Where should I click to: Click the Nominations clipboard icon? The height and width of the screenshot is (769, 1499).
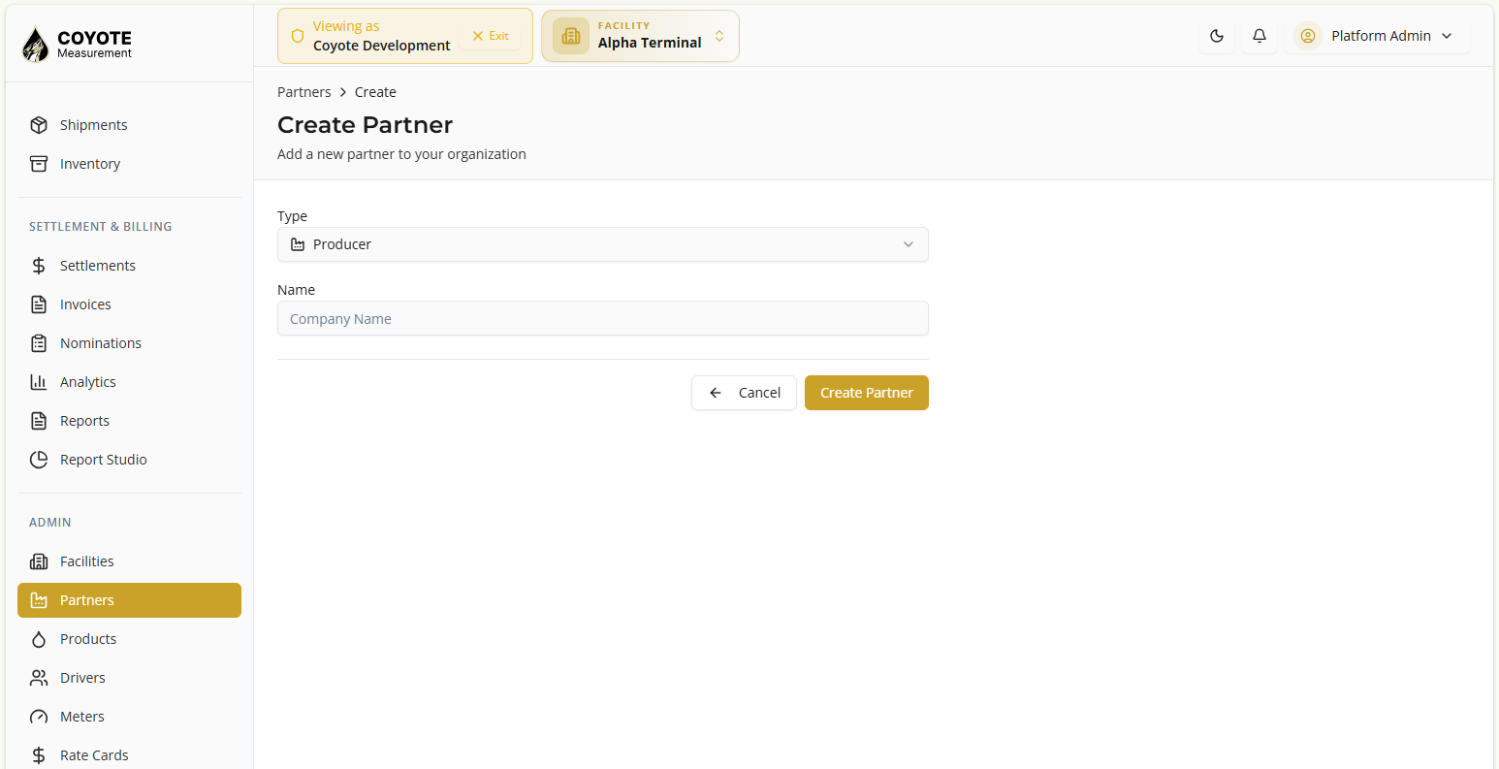click(x=39, y=343)
